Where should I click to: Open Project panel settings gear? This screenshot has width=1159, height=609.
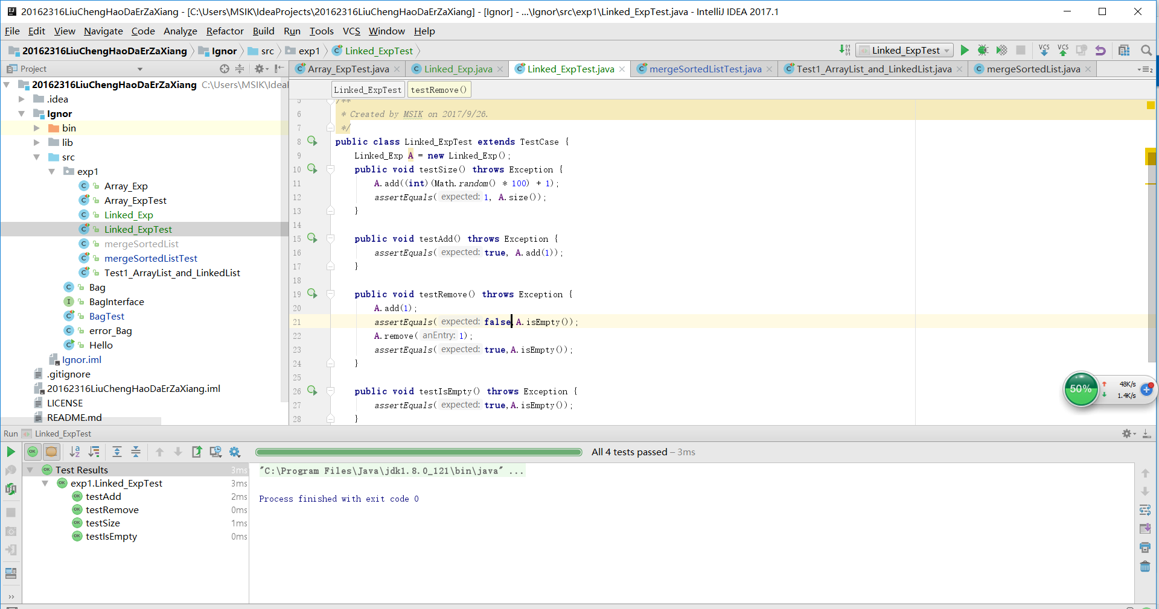point(260,69)
